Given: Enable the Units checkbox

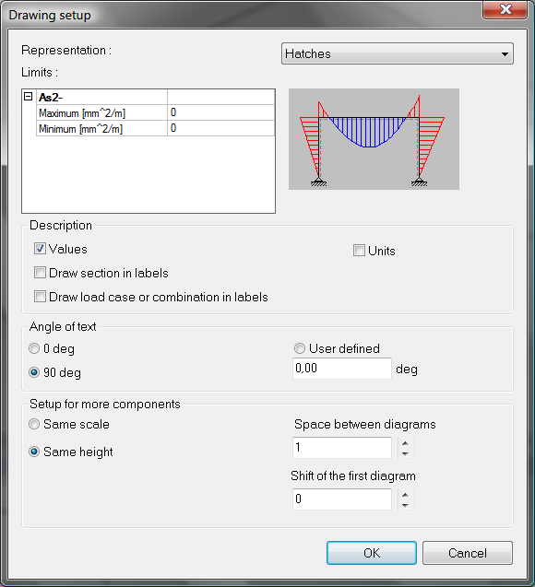Looking at the screenshot, I should pos(359,250).
